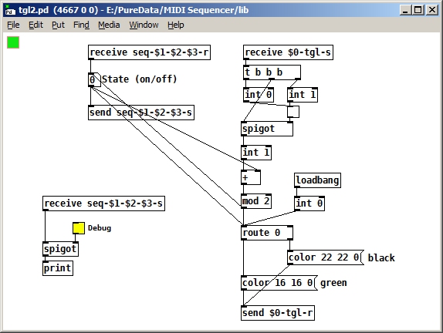
Task: Select the loadbang object
Action: pos(317,180)
